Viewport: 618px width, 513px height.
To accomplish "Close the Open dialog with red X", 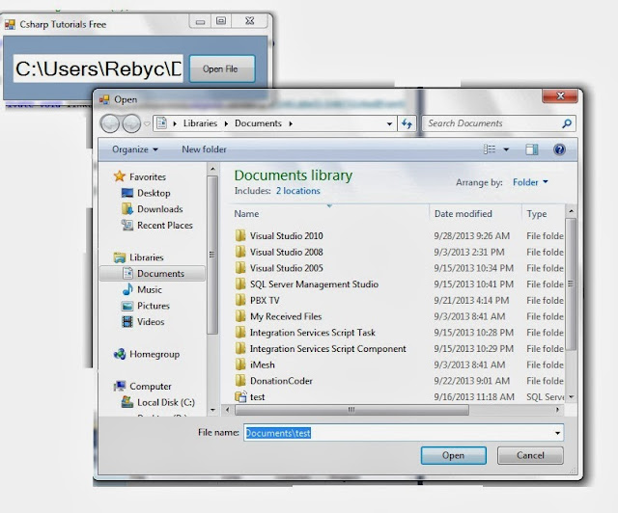I will tap(560, 95).
